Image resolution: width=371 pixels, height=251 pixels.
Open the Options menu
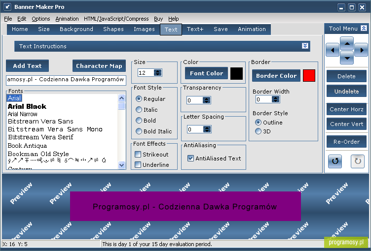click(x=40, y=19)
